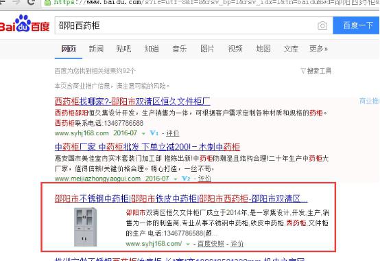
Task: Open 西药柜找哪家 result link
Action: pos(132,102)
